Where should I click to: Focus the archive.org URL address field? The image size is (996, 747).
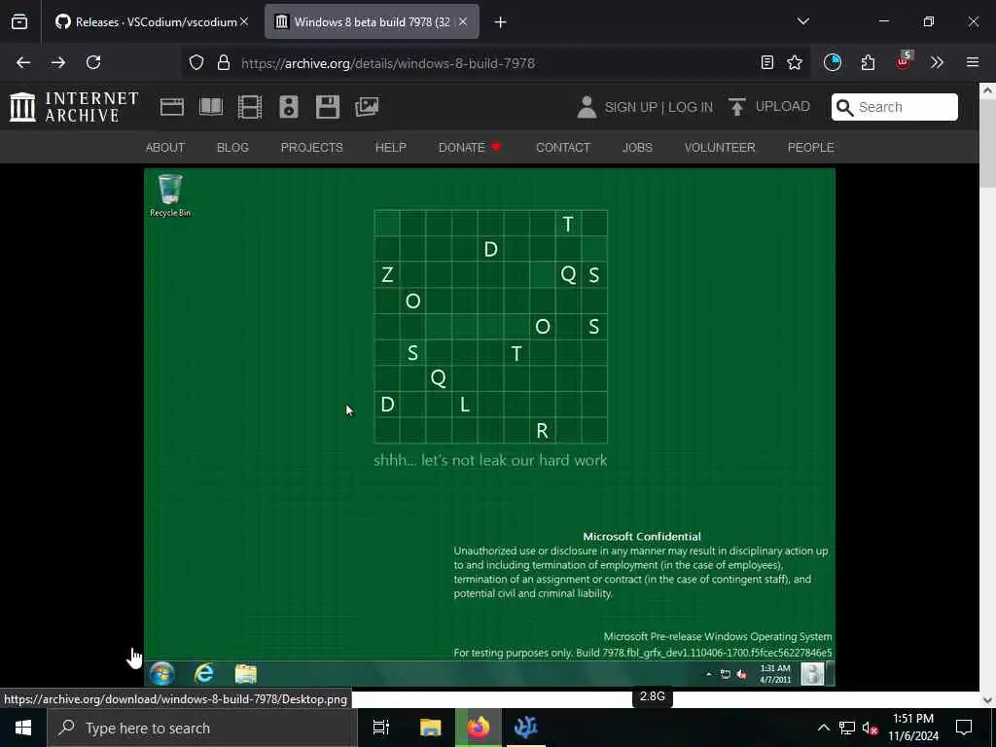(x=495, y=63)
